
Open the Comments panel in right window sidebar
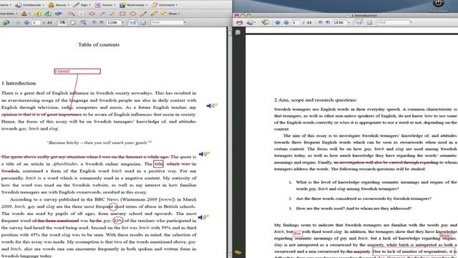(238, 252)
